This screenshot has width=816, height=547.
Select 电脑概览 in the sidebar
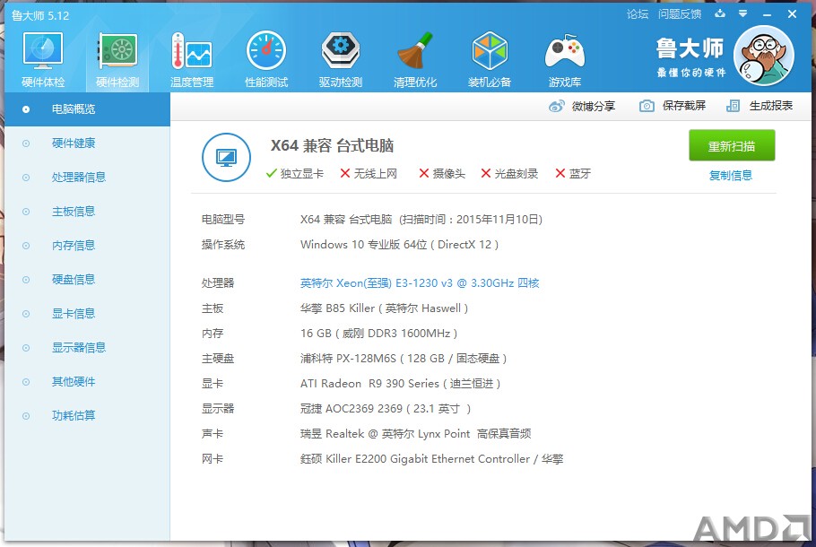[x=88, y=109]
